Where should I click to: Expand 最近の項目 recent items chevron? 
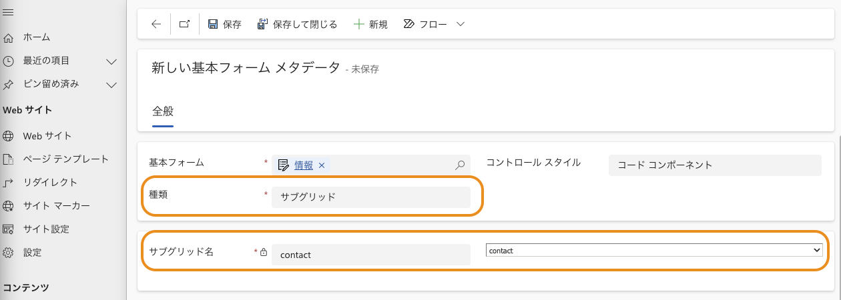click(111, 61)
